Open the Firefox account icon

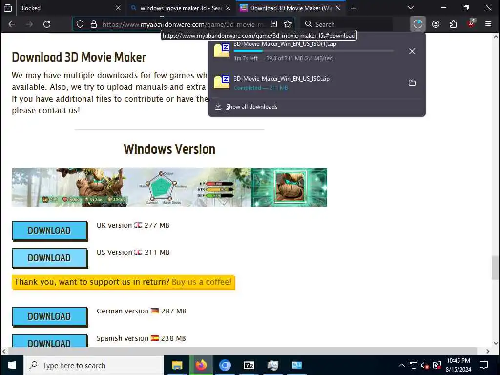click(x=436, y=24)
